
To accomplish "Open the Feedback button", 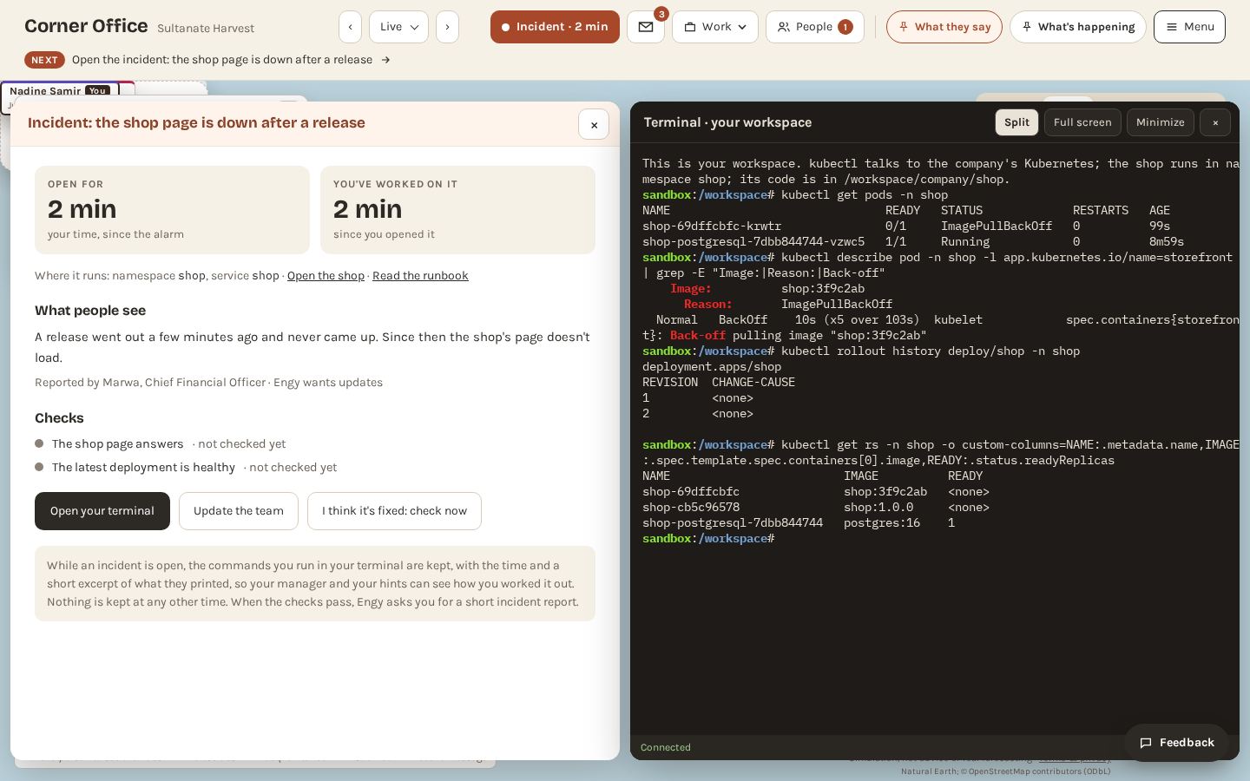I will [1177, 743].
